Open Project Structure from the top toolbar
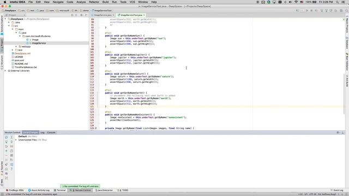 tap(341, 10)
